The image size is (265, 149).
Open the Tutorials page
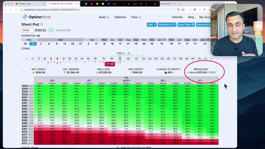coord(177,17)
